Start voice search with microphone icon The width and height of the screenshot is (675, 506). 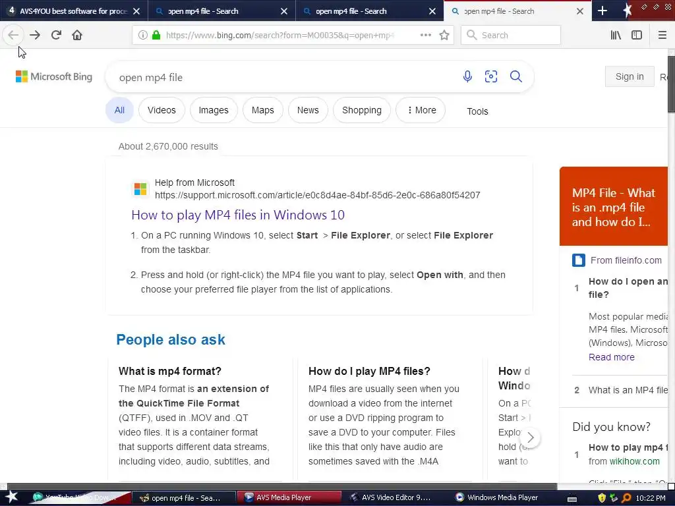click(x=467, y=76)
